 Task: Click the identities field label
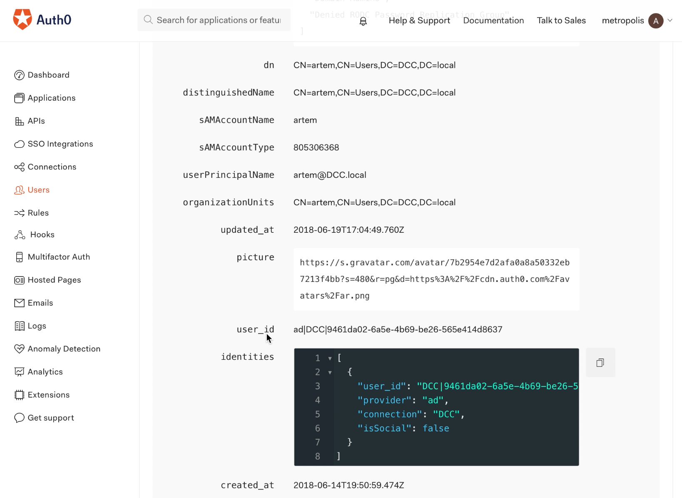(247, 357)
